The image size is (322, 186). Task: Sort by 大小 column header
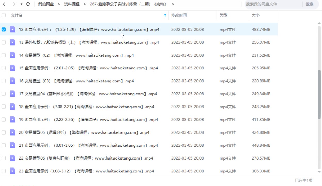click(x=256, y=15)
